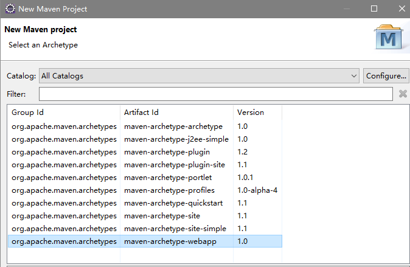Screen dimensions: 410x267
Task: Select maven-archetype-site-simple artifact row
Action: (x=145, y=229)
